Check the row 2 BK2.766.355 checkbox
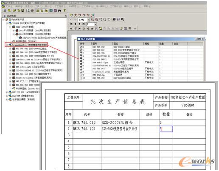219x171 pixels. click(81, 53)
